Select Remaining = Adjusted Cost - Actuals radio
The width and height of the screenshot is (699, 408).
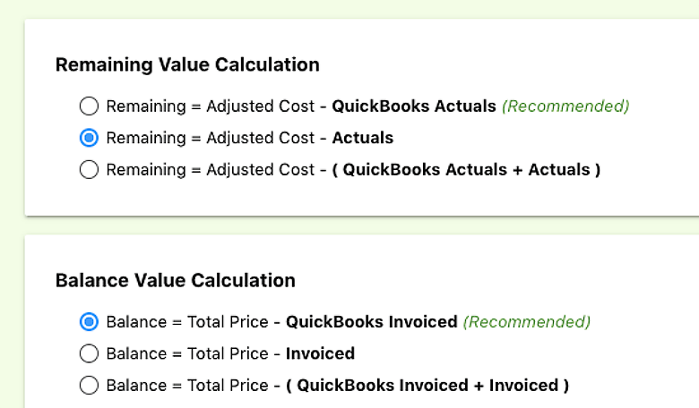click(x=89, y=138)
